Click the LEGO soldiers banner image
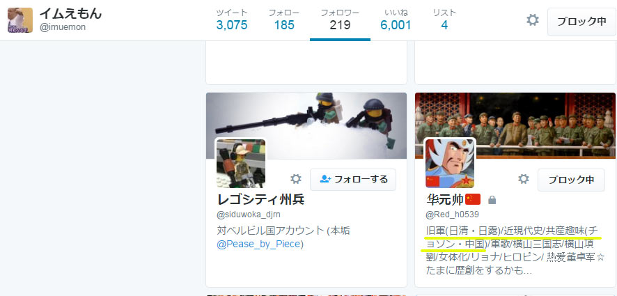The image size is (617, 296). pos(306,125)
